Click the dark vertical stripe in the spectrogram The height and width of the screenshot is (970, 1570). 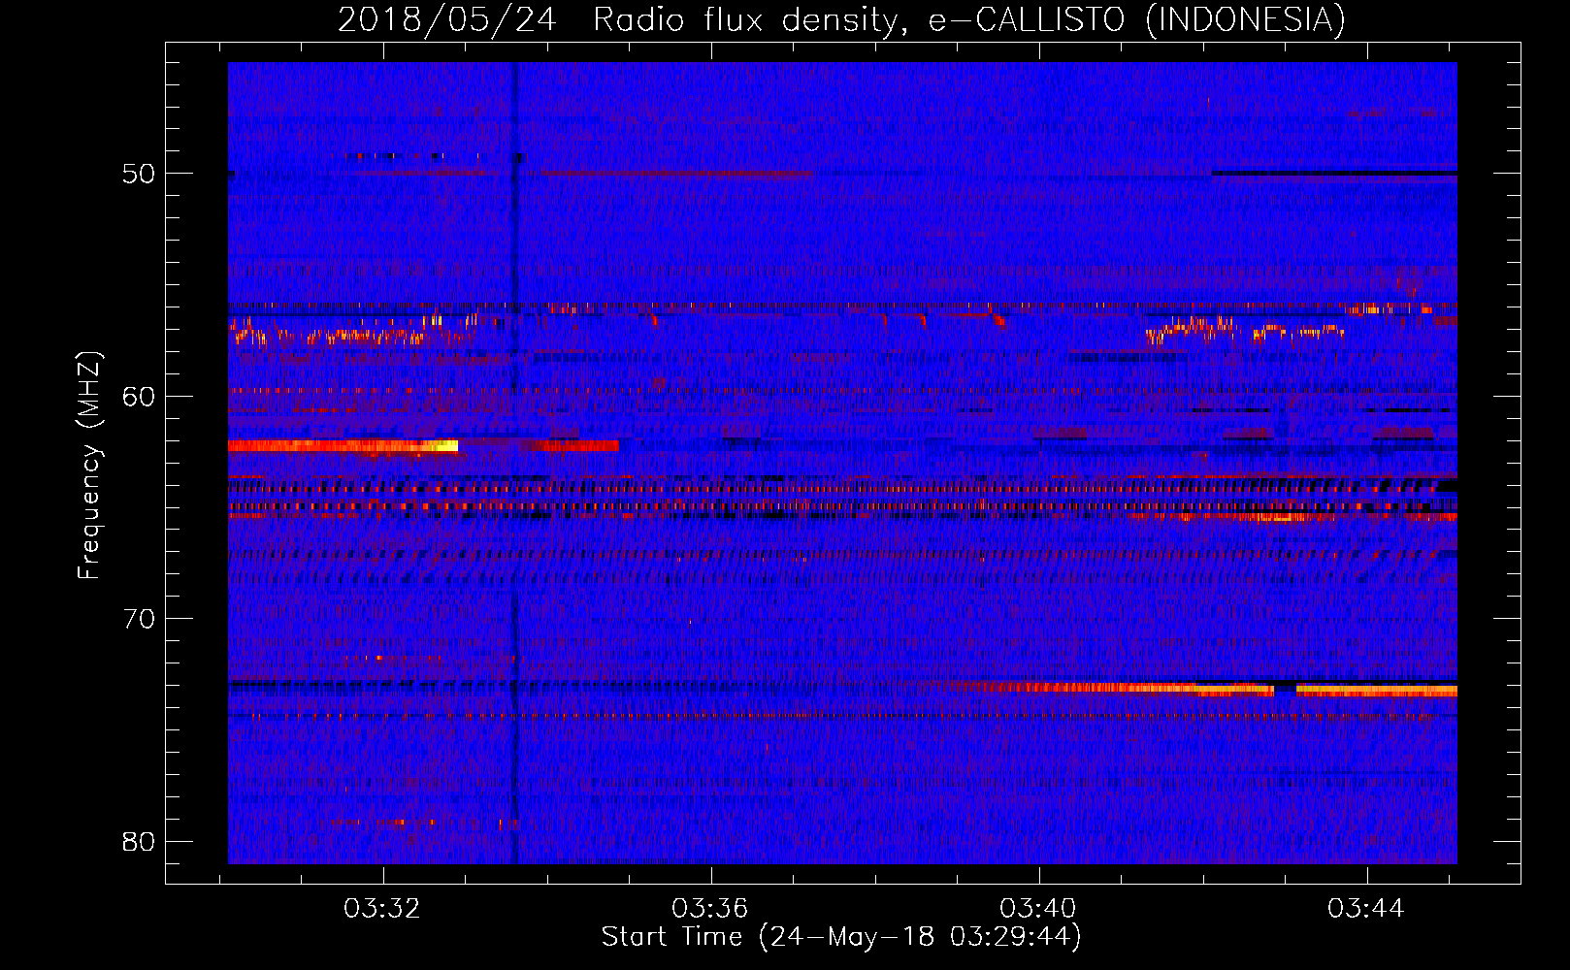515,463
